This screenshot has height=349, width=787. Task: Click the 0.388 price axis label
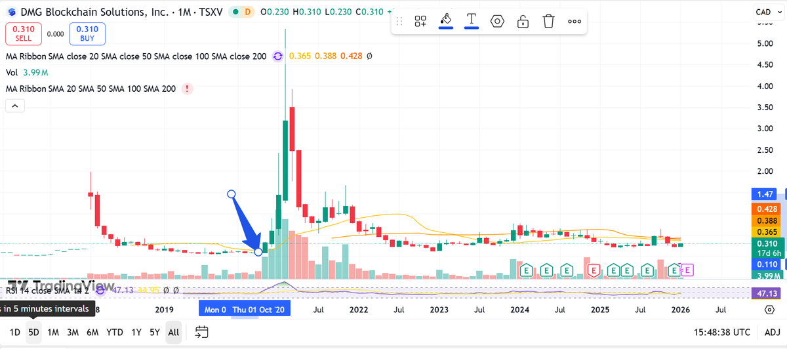coord(767,221)
